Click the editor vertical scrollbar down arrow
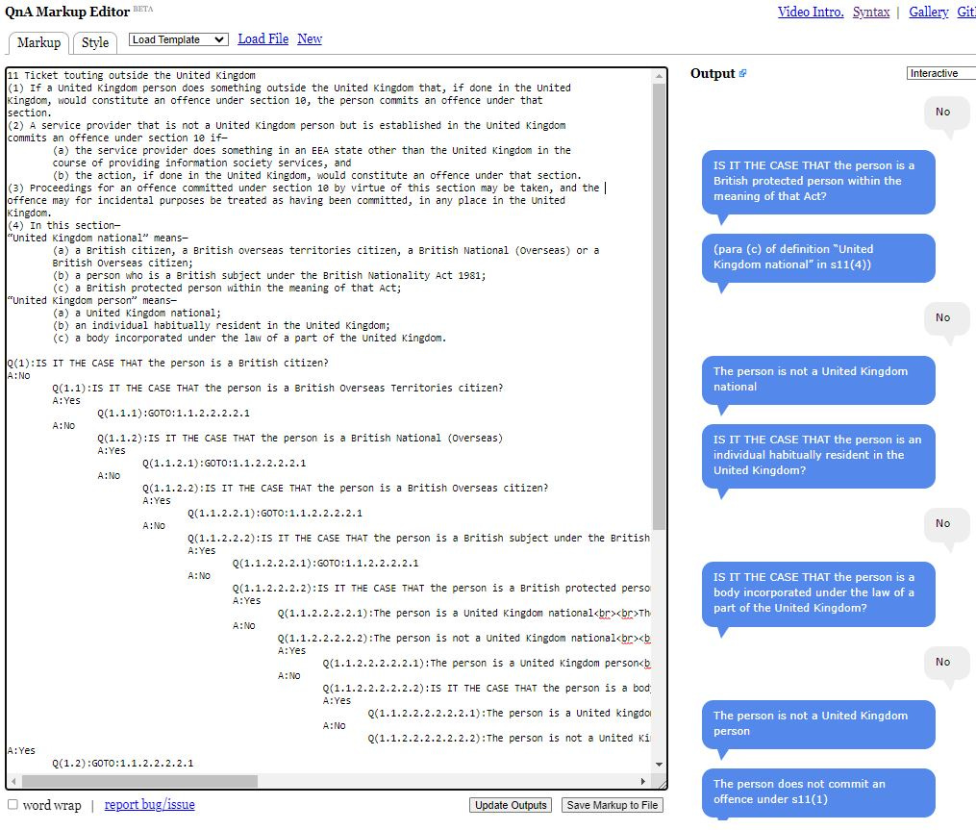The height and width of the screenshot is (830, 976). coord(659,765)
